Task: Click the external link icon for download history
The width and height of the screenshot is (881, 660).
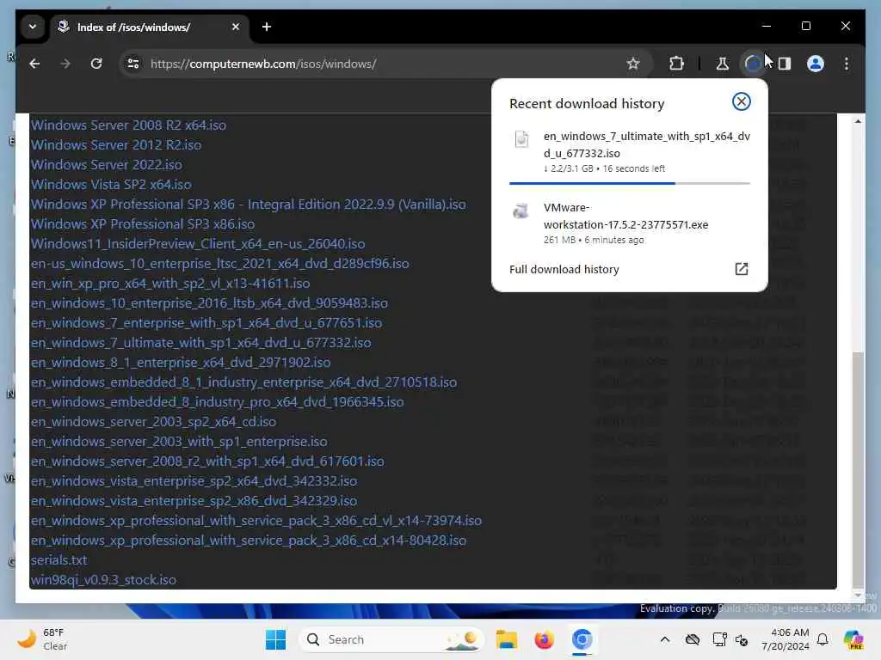Action: tap(741, 269)
